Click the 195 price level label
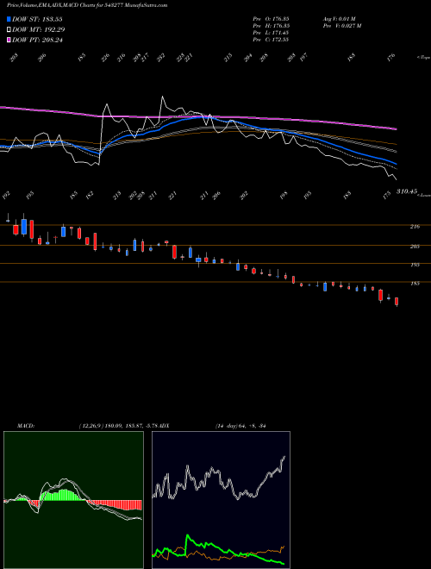The height and width of the screenshot is (569, 431). pos(415,265)
